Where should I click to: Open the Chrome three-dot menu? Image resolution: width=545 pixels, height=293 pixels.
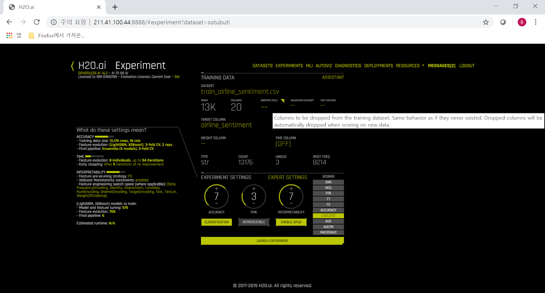coord(535,22)
